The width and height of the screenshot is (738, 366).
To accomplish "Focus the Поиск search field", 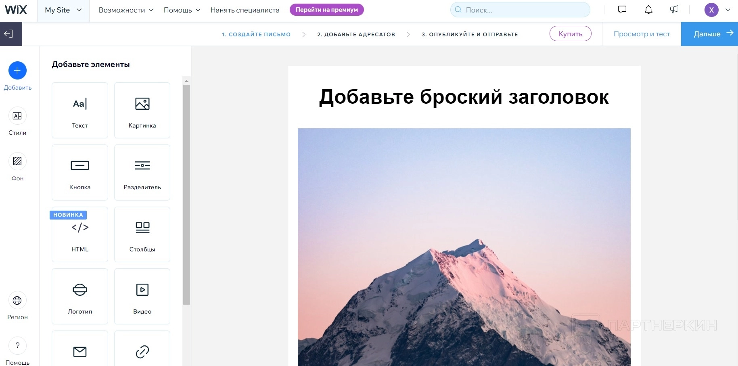I will click(x=520, y=10).
